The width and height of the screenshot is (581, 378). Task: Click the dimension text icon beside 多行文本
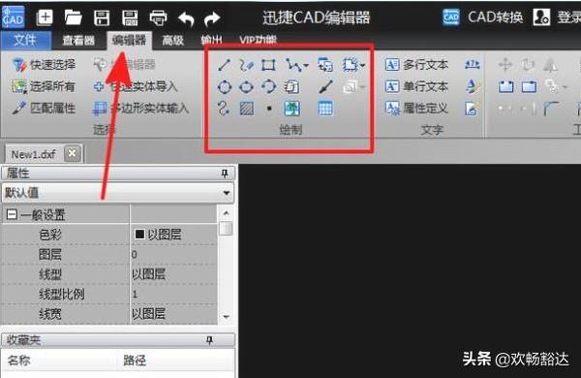click(473, 65)
